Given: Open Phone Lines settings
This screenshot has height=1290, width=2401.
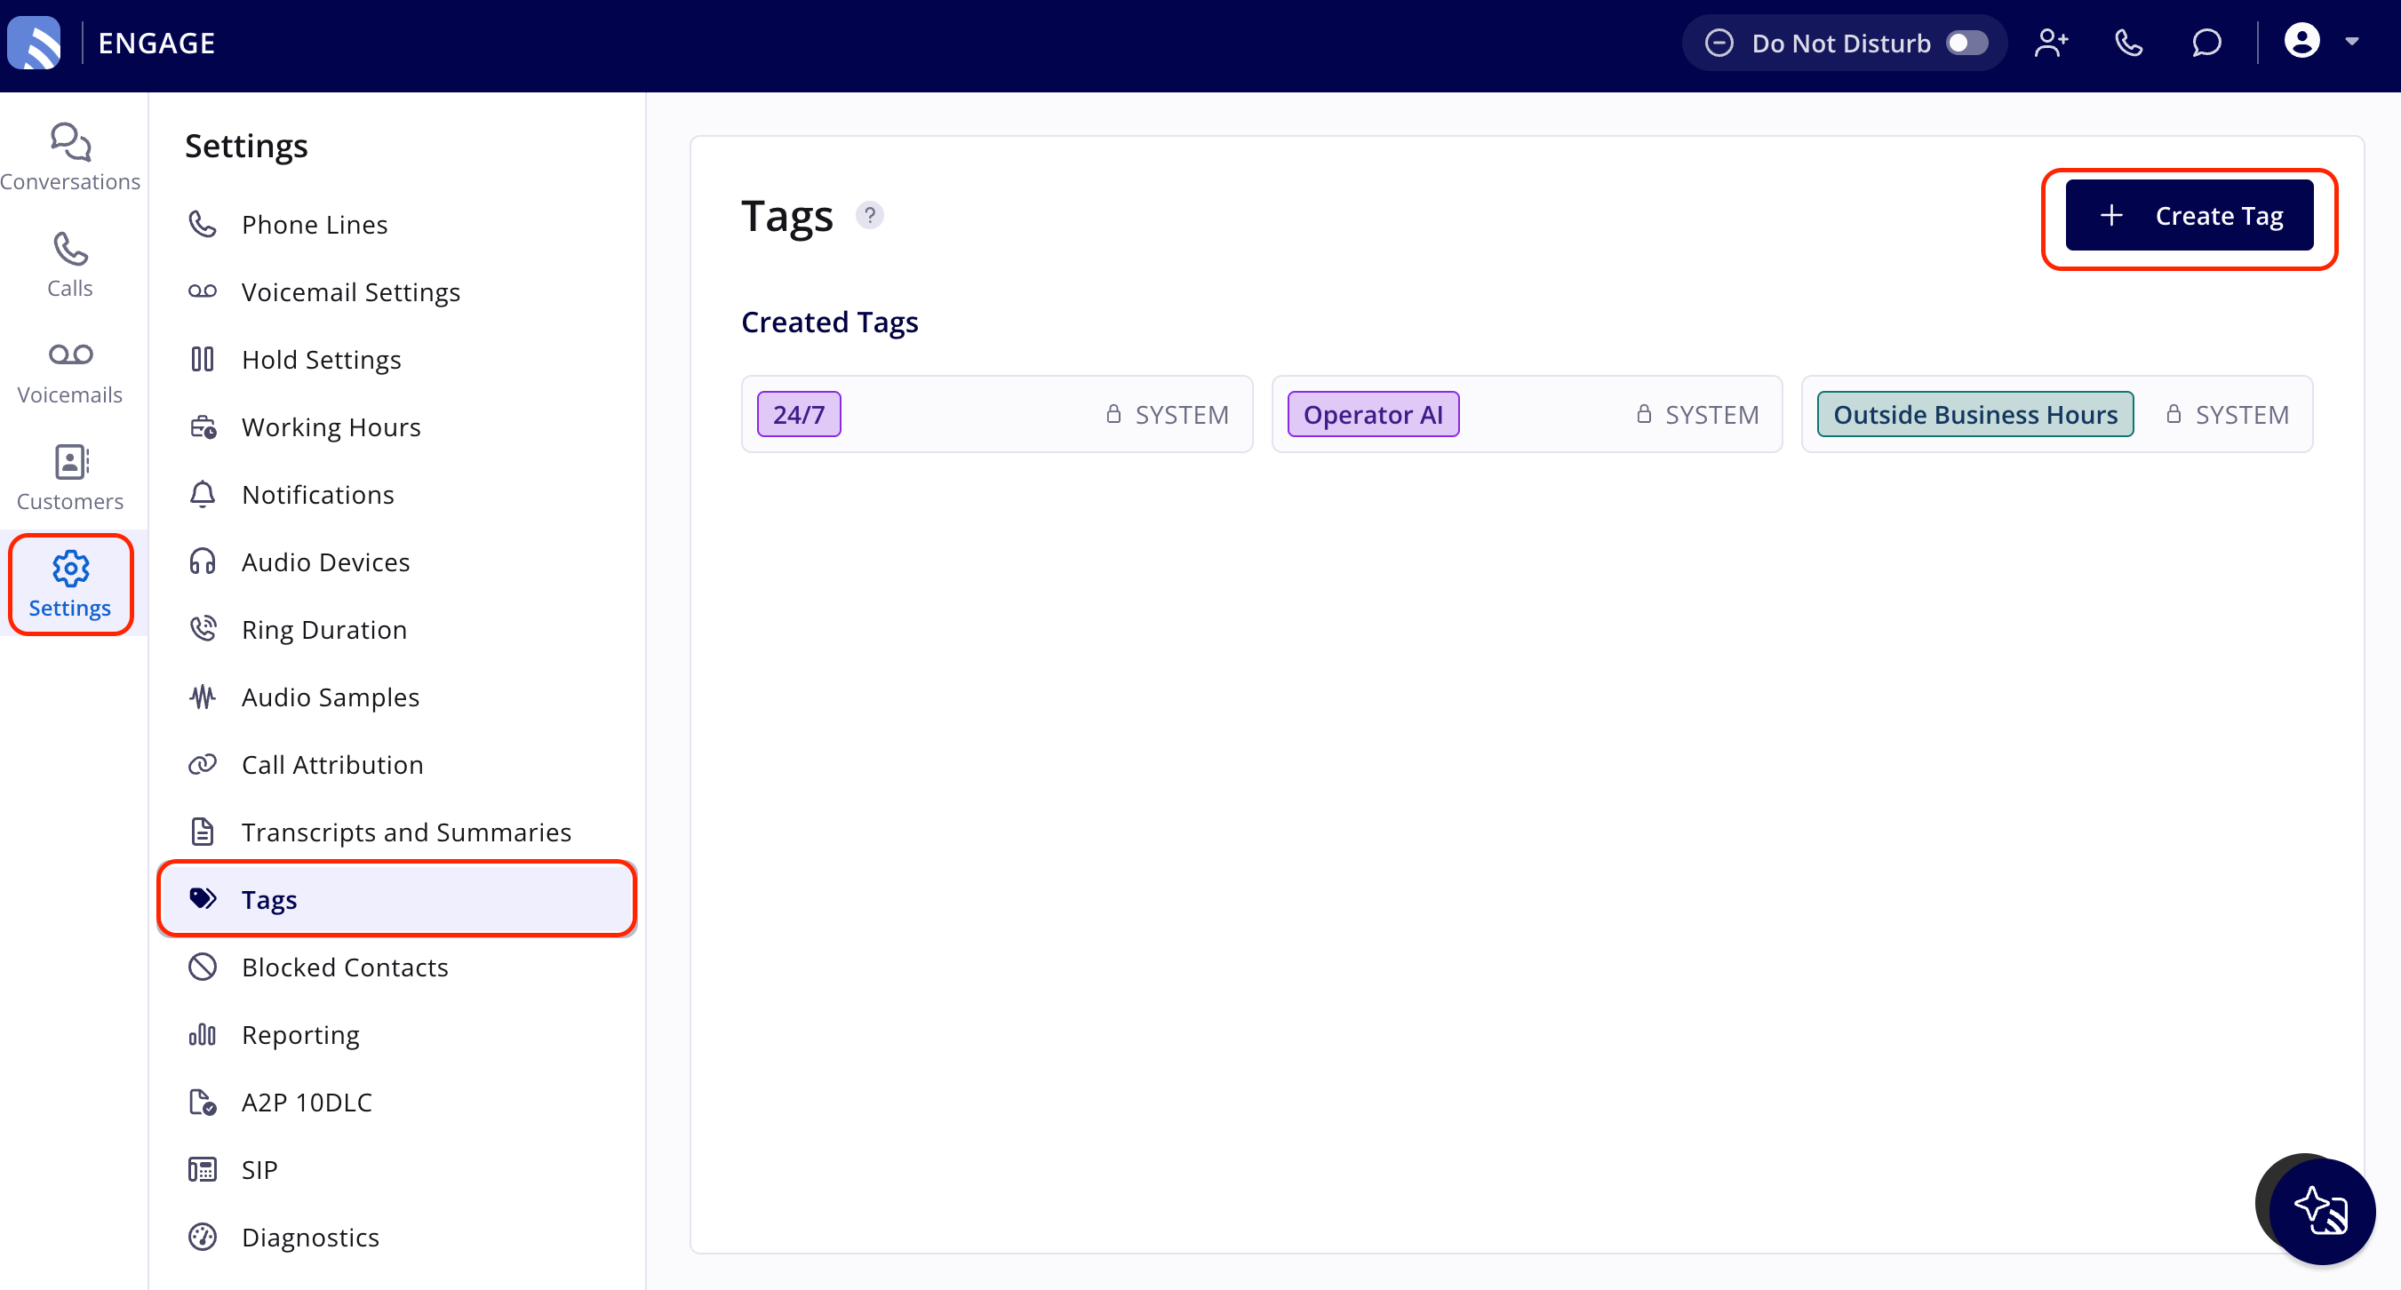Looking at the screenshot, I should click(x=396, y=225).
